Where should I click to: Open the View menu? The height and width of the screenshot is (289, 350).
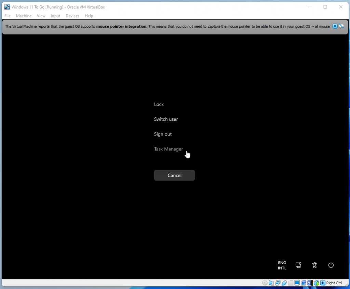tap(41, 16)
